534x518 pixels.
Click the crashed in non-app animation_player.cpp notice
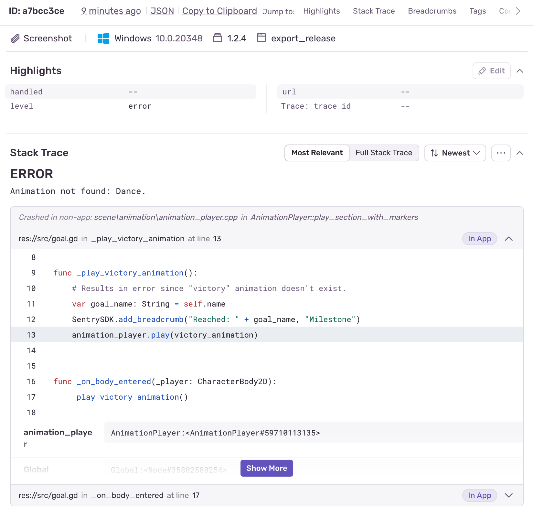(219, 217)
